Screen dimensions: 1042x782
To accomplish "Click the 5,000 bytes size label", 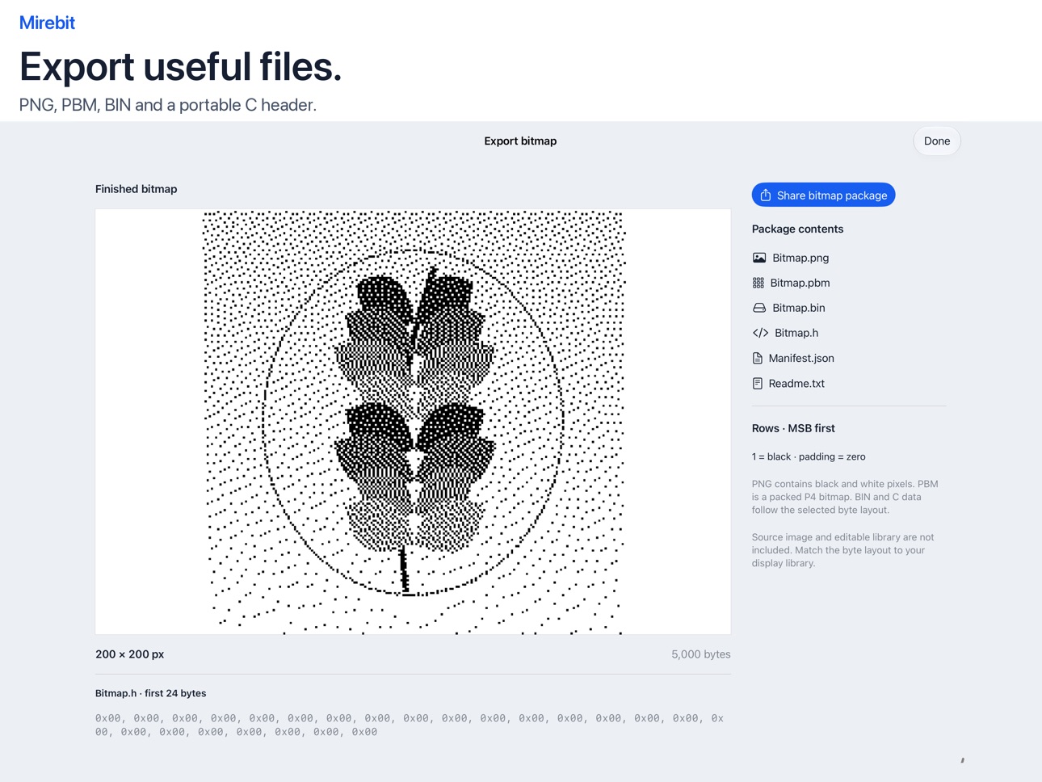I will [x=700, y=654].
